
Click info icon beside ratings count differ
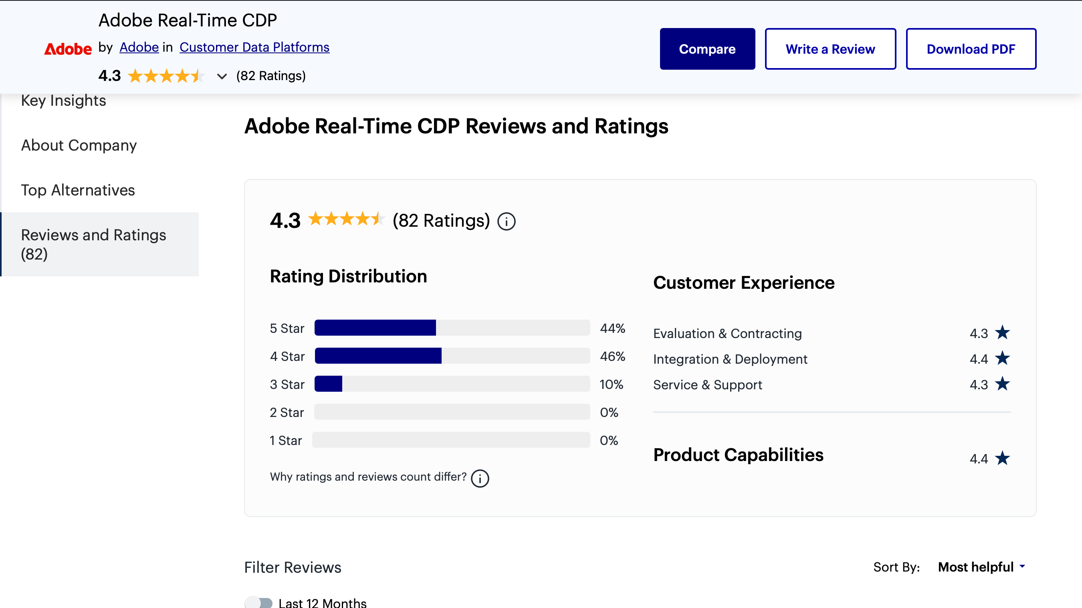pos(480,478)
